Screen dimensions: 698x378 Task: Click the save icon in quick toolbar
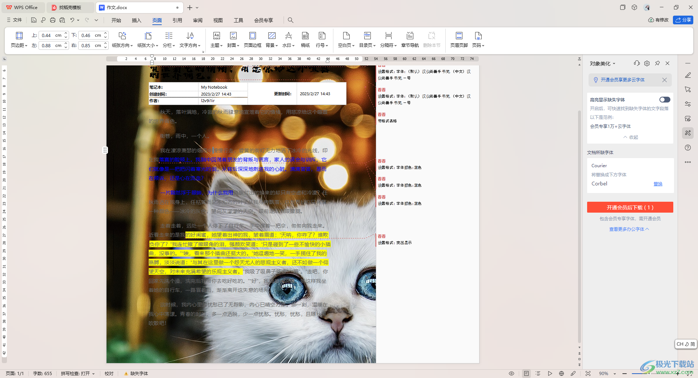[x=34, y=20]
